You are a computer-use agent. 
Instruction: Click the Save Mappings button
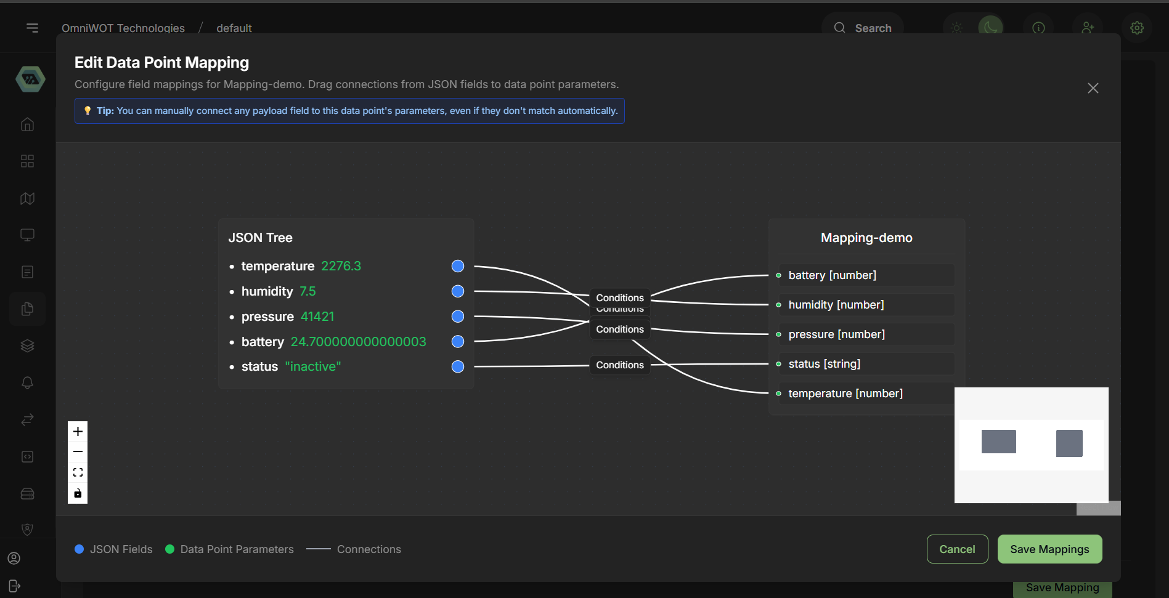coord(1049,549)
